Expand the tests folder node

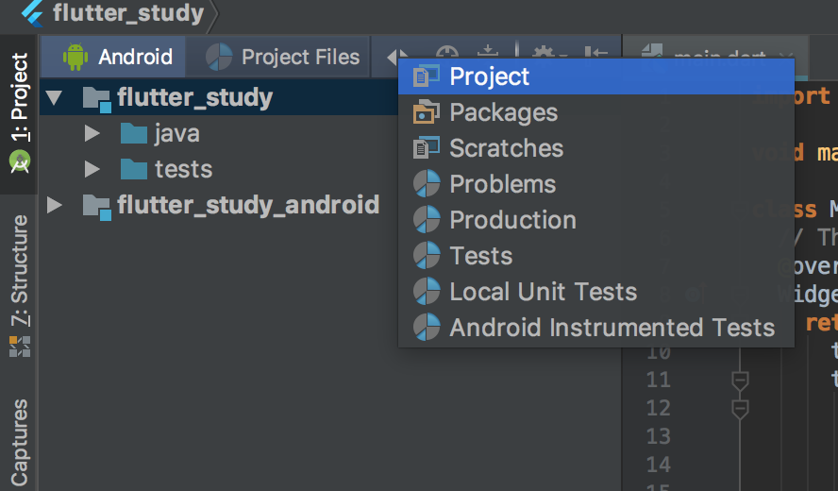click(92, 170)
